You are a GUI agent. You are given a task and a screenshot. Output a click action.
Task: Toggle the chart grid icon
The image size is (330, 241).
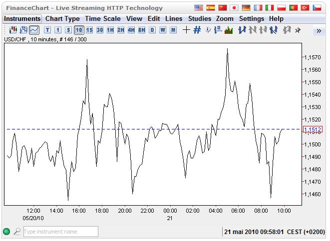coord(197,30)
